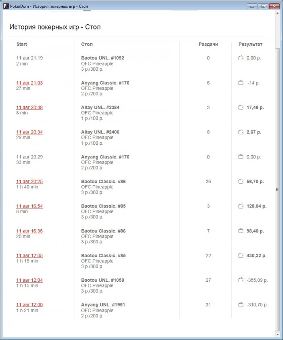Maximize the PokerDom window
This screenshot has height=340, width=283.
point(263,6)
